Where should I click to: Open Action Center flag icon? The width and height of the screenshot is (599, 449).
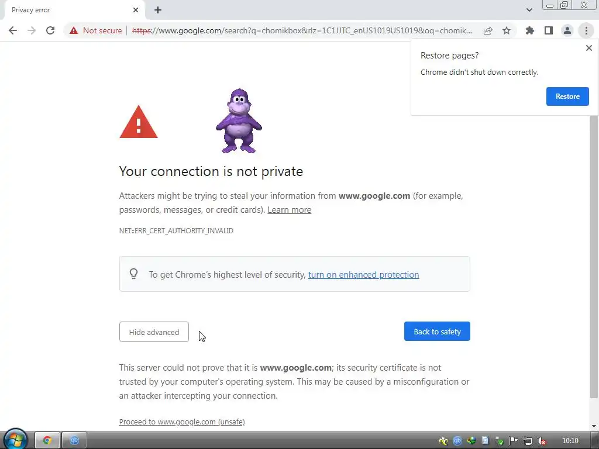pyautogui.click(x=514, y=441)
